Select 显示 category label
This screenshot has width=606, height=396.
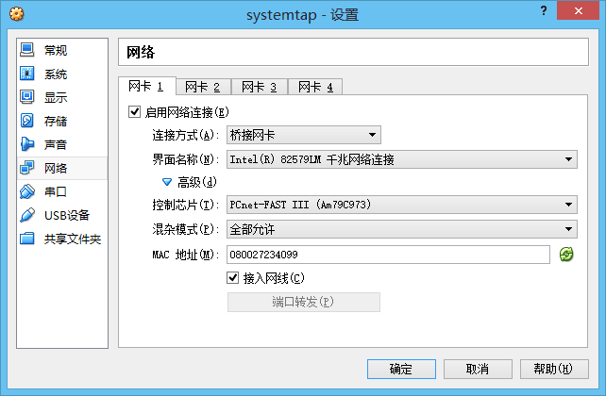(56, 97)
